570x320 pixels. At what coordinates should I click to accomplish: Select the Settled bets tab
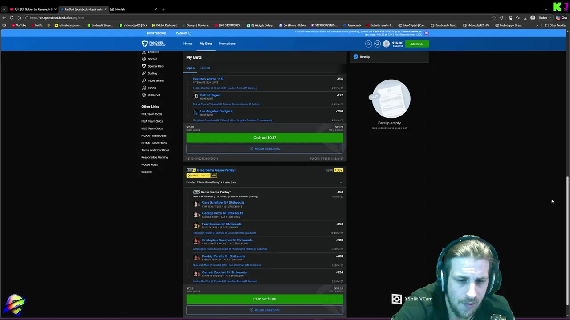click(205, 68)
